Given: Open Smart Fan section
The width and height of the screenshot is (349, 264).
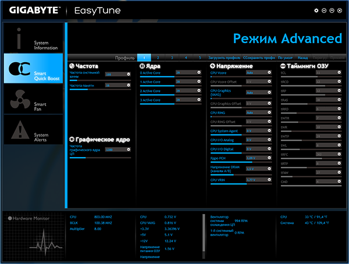Looking at the screenshot, I should pos(33,99).
